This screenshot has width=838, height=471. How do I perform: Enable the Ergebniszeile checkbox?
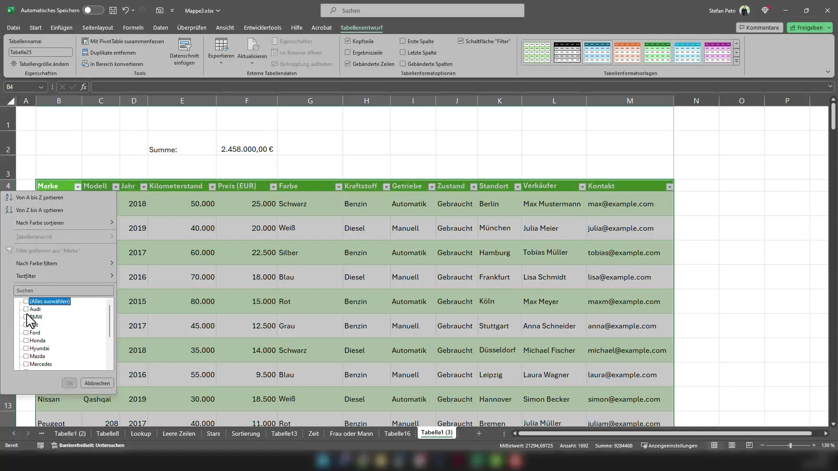click(348, 52)
